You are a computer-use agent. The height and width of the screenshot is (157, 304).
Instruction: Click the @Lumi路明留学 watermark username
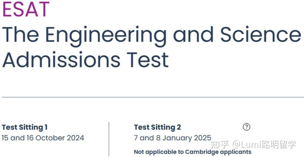[264, 145]
